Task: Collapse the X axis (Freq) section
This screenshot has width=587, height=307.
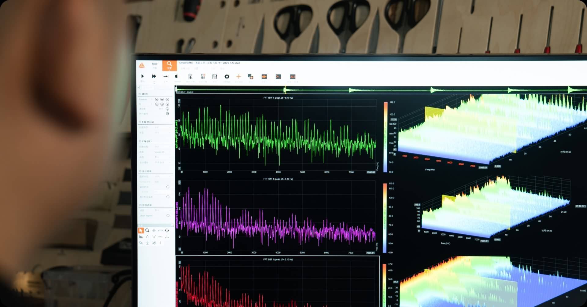Action: tap(140, 122)
